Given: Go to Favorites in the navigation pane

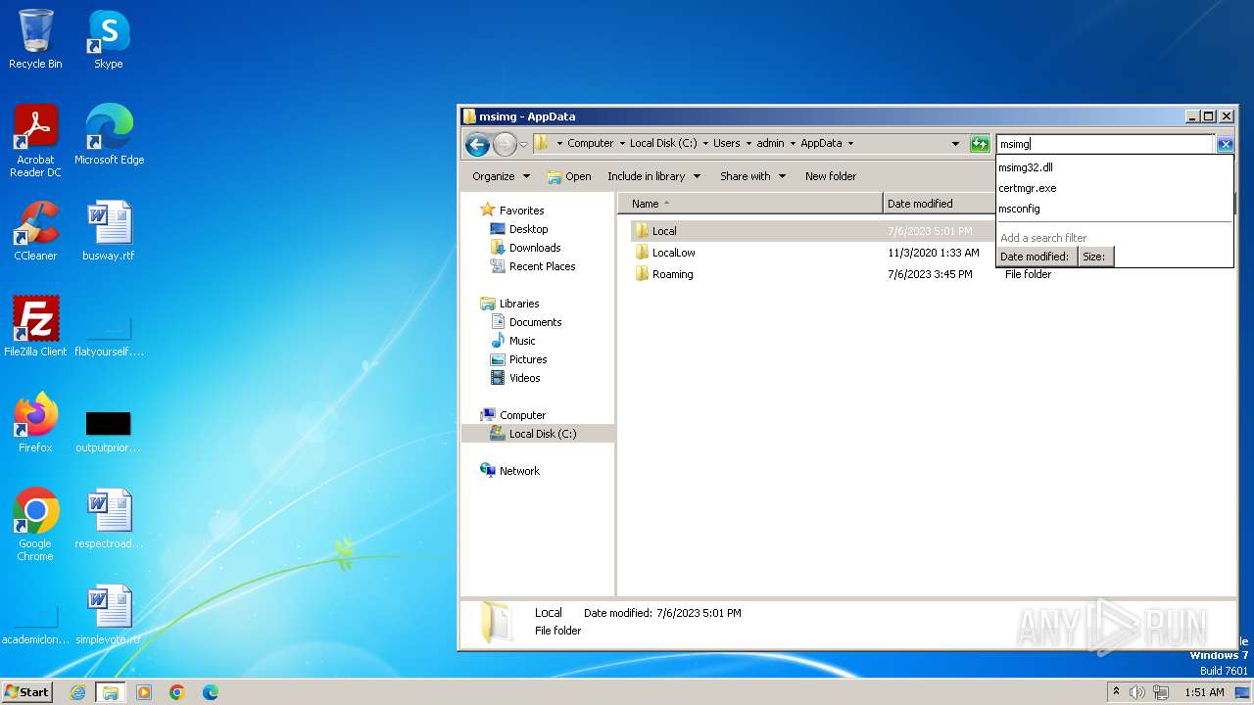Looking at the screenshot, I should pos(521,211).
